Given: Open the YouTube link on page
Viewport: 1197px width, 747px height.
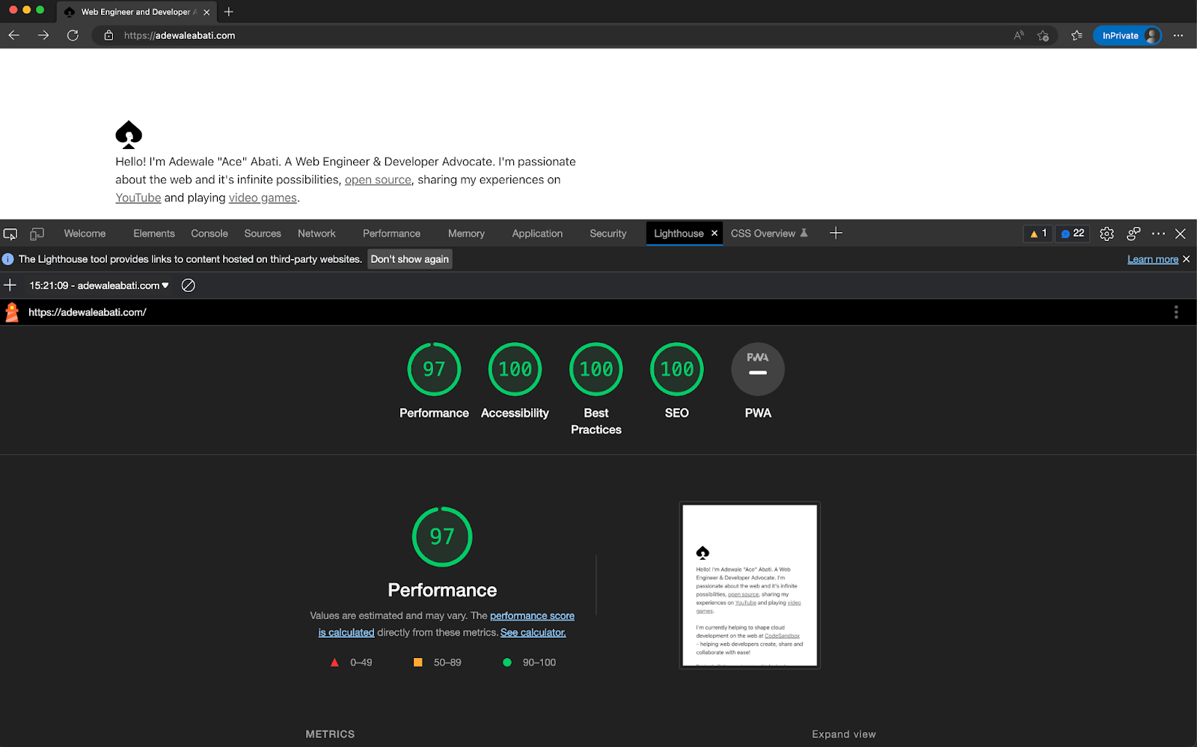Looking at the screenshot, I should point(138,198).
